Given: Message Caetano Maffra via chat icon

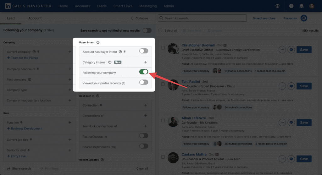Looking at the screenshot, I should [x=291, y=159].
